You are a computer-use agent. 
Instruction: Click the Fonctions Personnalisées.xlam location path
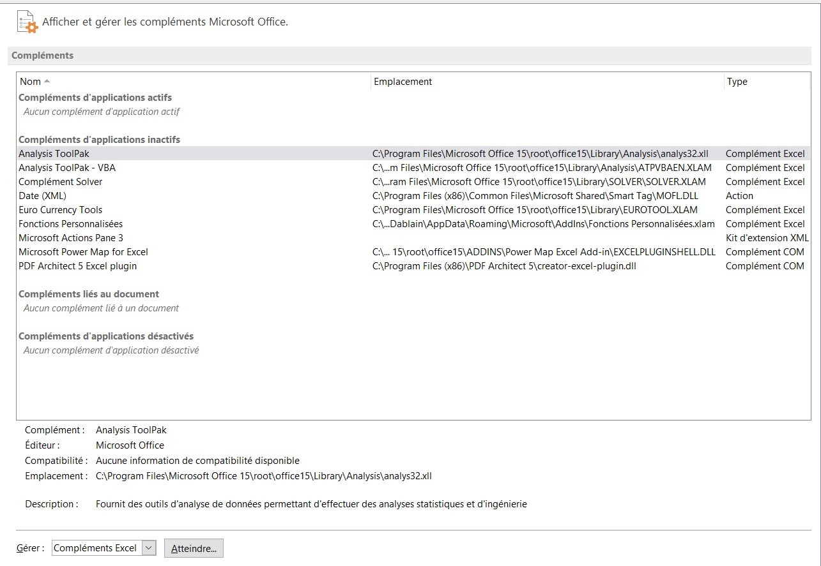[x=544, y=224]
